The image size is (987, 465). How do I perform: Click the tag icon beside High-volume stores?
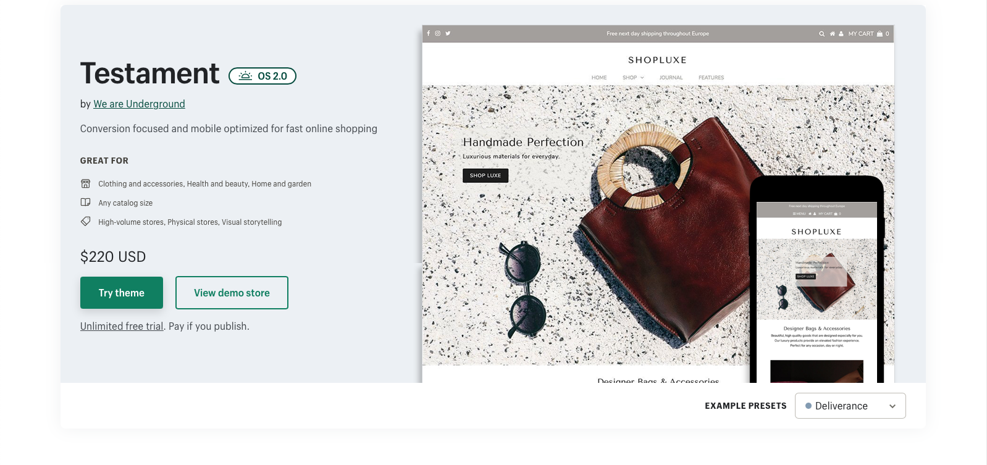pos(86,221)
